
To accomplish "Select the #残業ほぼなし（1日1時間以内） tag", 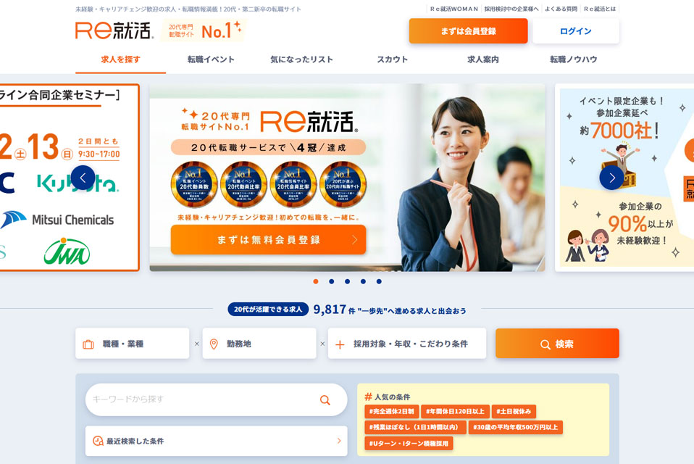I will (x=415, y=427).
